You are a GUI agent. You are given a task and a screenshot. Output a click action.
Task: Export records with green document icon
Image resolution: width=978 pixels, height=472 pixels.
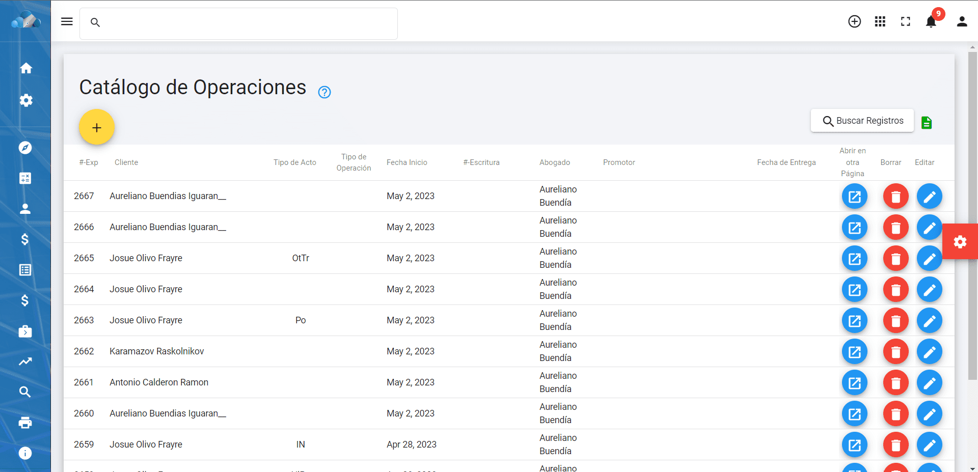click(x=927, y=123)
